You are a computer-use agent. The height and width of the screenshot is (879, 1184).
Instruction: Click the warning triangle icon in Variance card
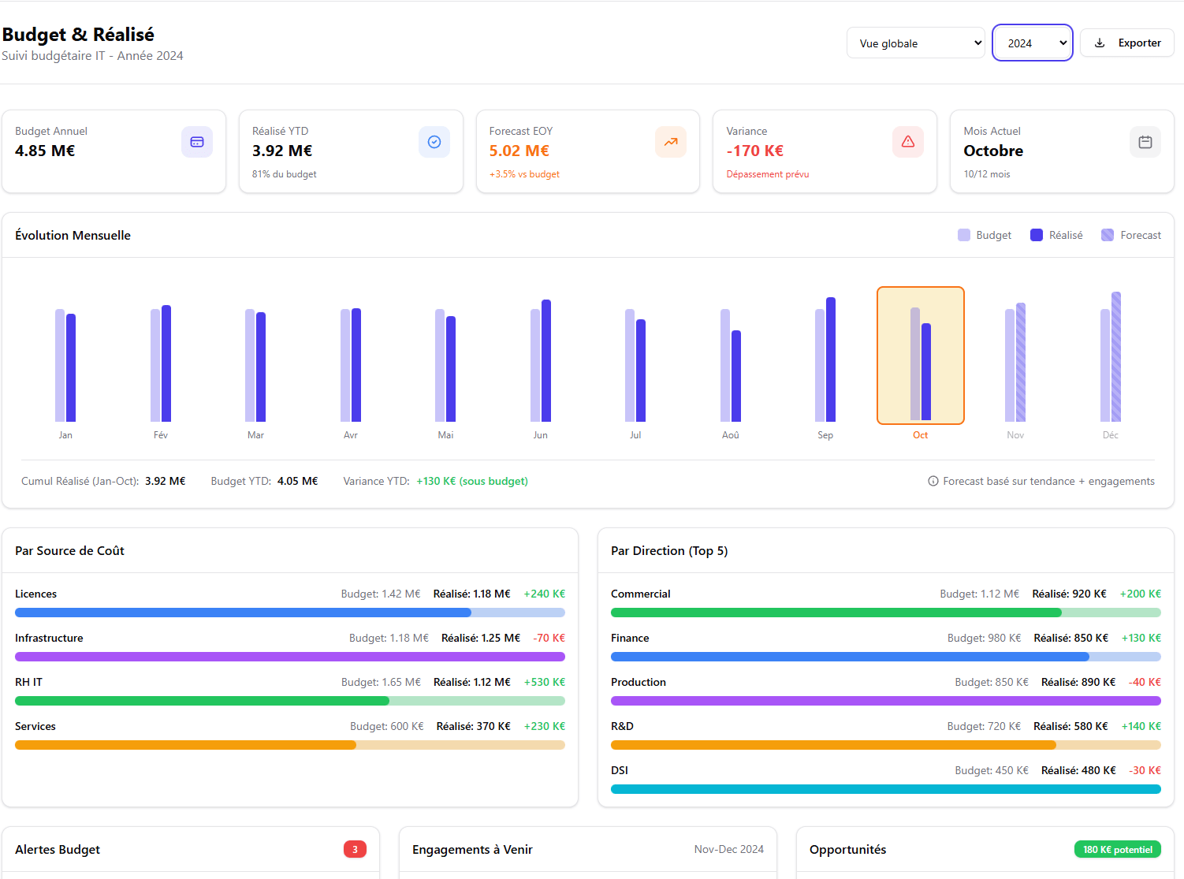[x=907, y=142]
